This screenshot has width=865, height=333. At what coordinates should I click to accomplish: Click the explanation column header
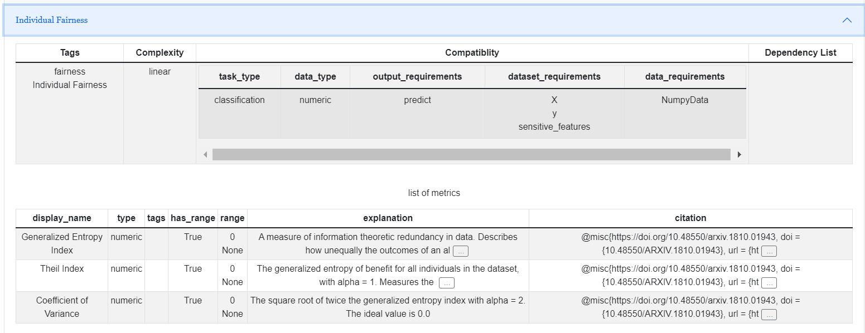(388, 218)
